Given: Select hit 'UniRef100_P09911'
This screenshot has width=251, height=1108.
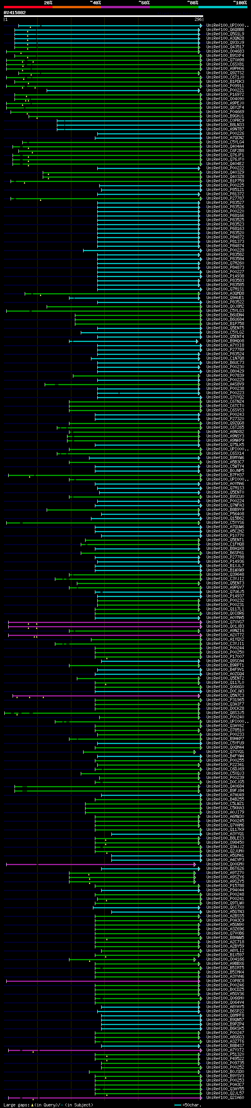Looking at the screenshot, I should click(225, 86).
